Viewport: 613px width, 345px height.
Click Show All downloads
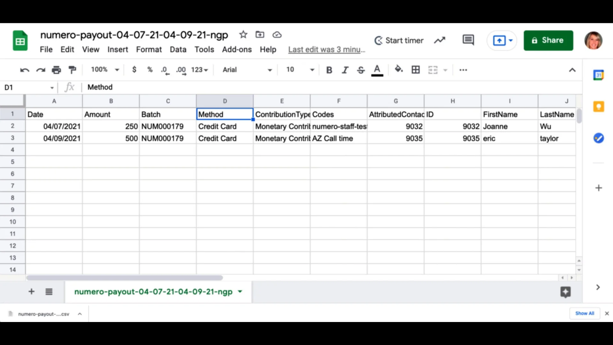(x=585, y=313)
